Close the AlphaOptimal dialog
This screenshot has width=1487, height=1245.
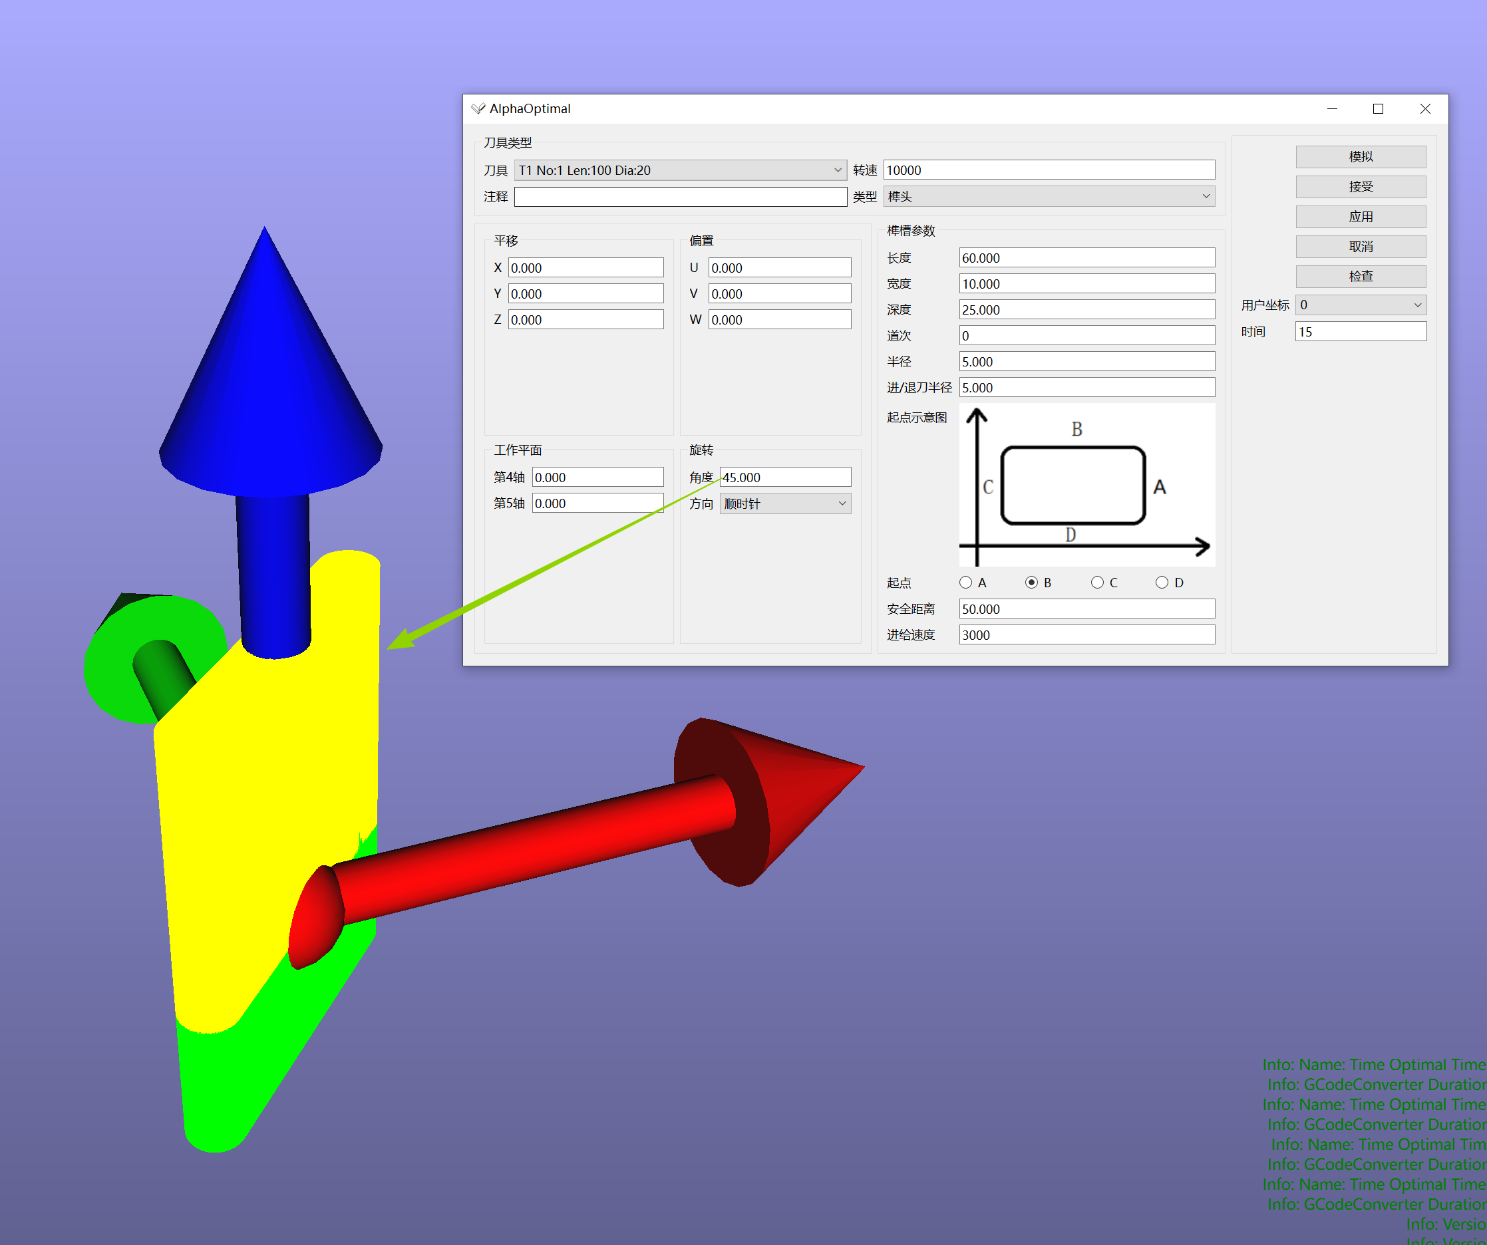[x=1424, y=108]
